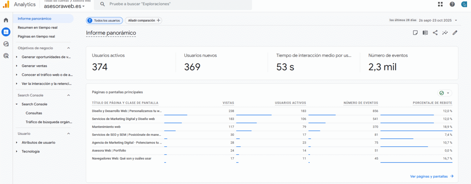This screenshot has width=471, height=184.
Task: Expand Generar oportunidades de v... item
Action: (17, 57)
